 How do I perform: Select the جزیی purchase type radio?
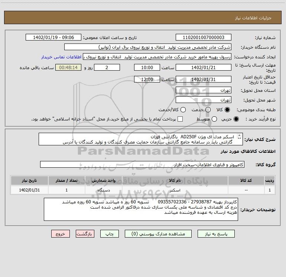[236, 119]
